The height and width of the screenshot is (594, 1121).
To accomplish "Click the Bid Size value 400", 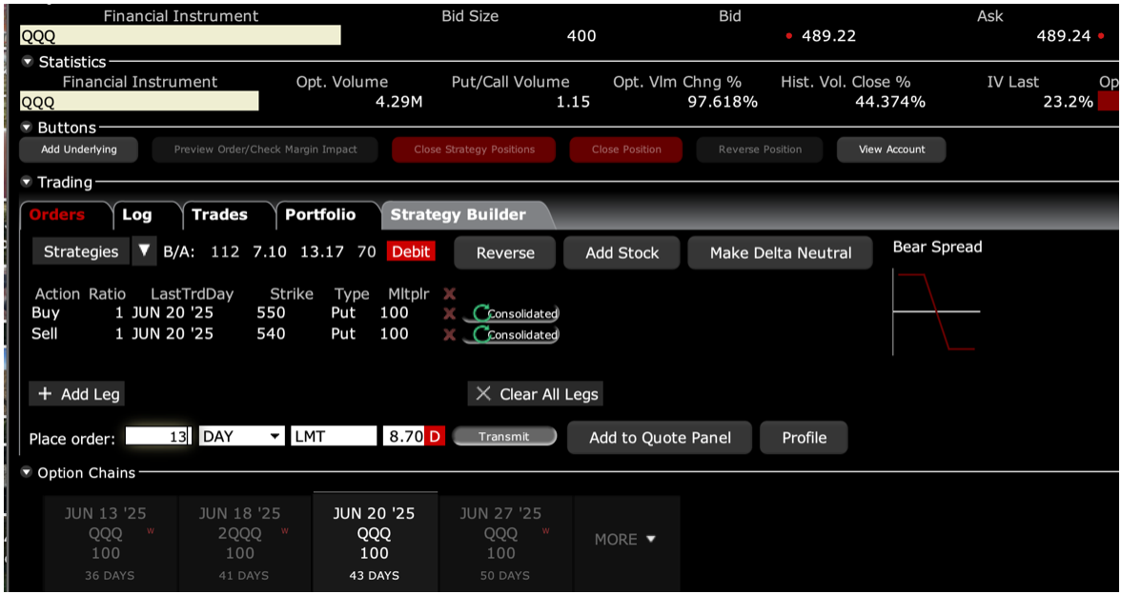I will pos(581,36).
